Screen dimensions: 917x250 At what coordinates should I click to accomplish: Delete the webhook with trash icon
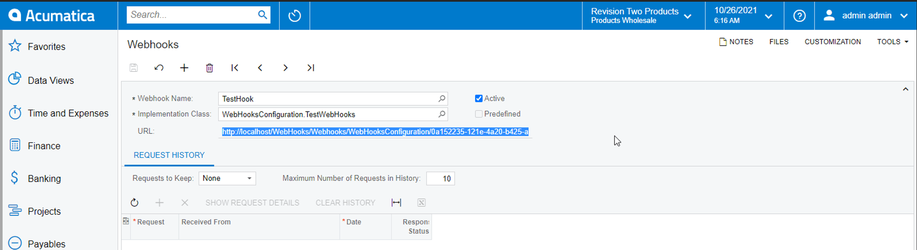click(210, 68)
